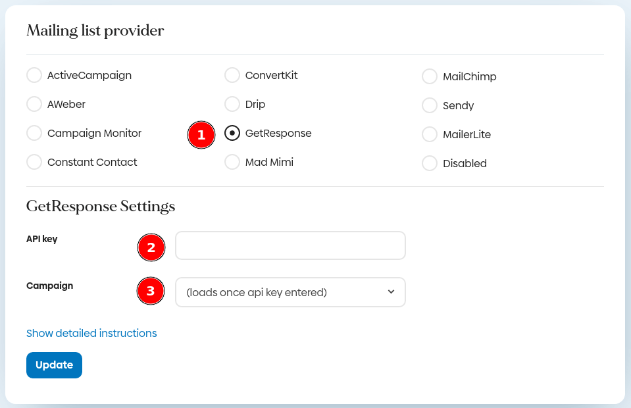Click the GetResponse radio button
The height and width of the screenshot is (408, 631).
232,133
